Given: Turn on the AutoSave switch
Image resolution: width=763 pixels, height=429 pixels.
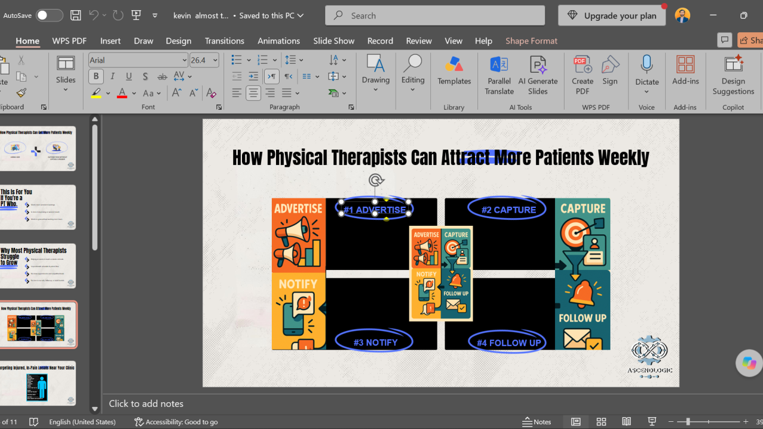Looking at the screenshot, I should (x=49, y=15).
